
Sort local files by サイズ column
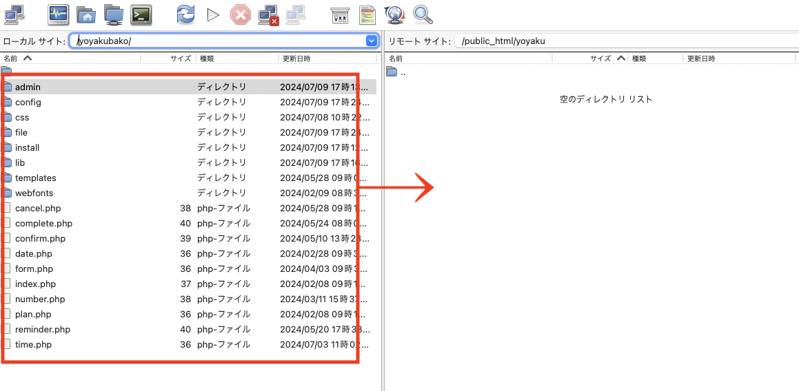169,59
